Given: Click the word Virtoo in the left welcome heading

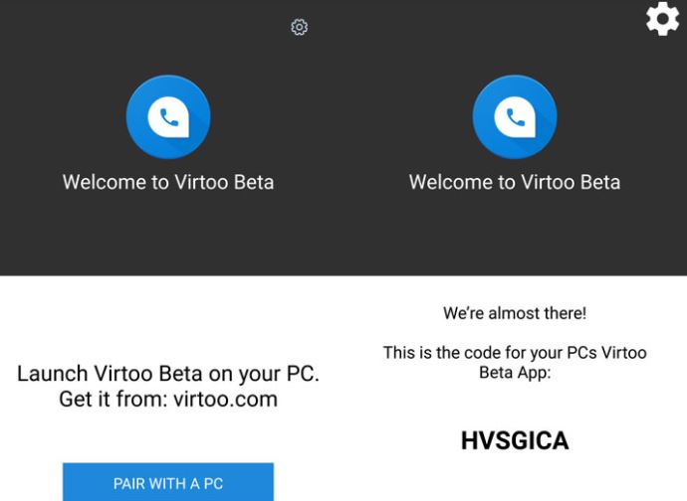Looking at the screenshot, I should coord(201,182).
